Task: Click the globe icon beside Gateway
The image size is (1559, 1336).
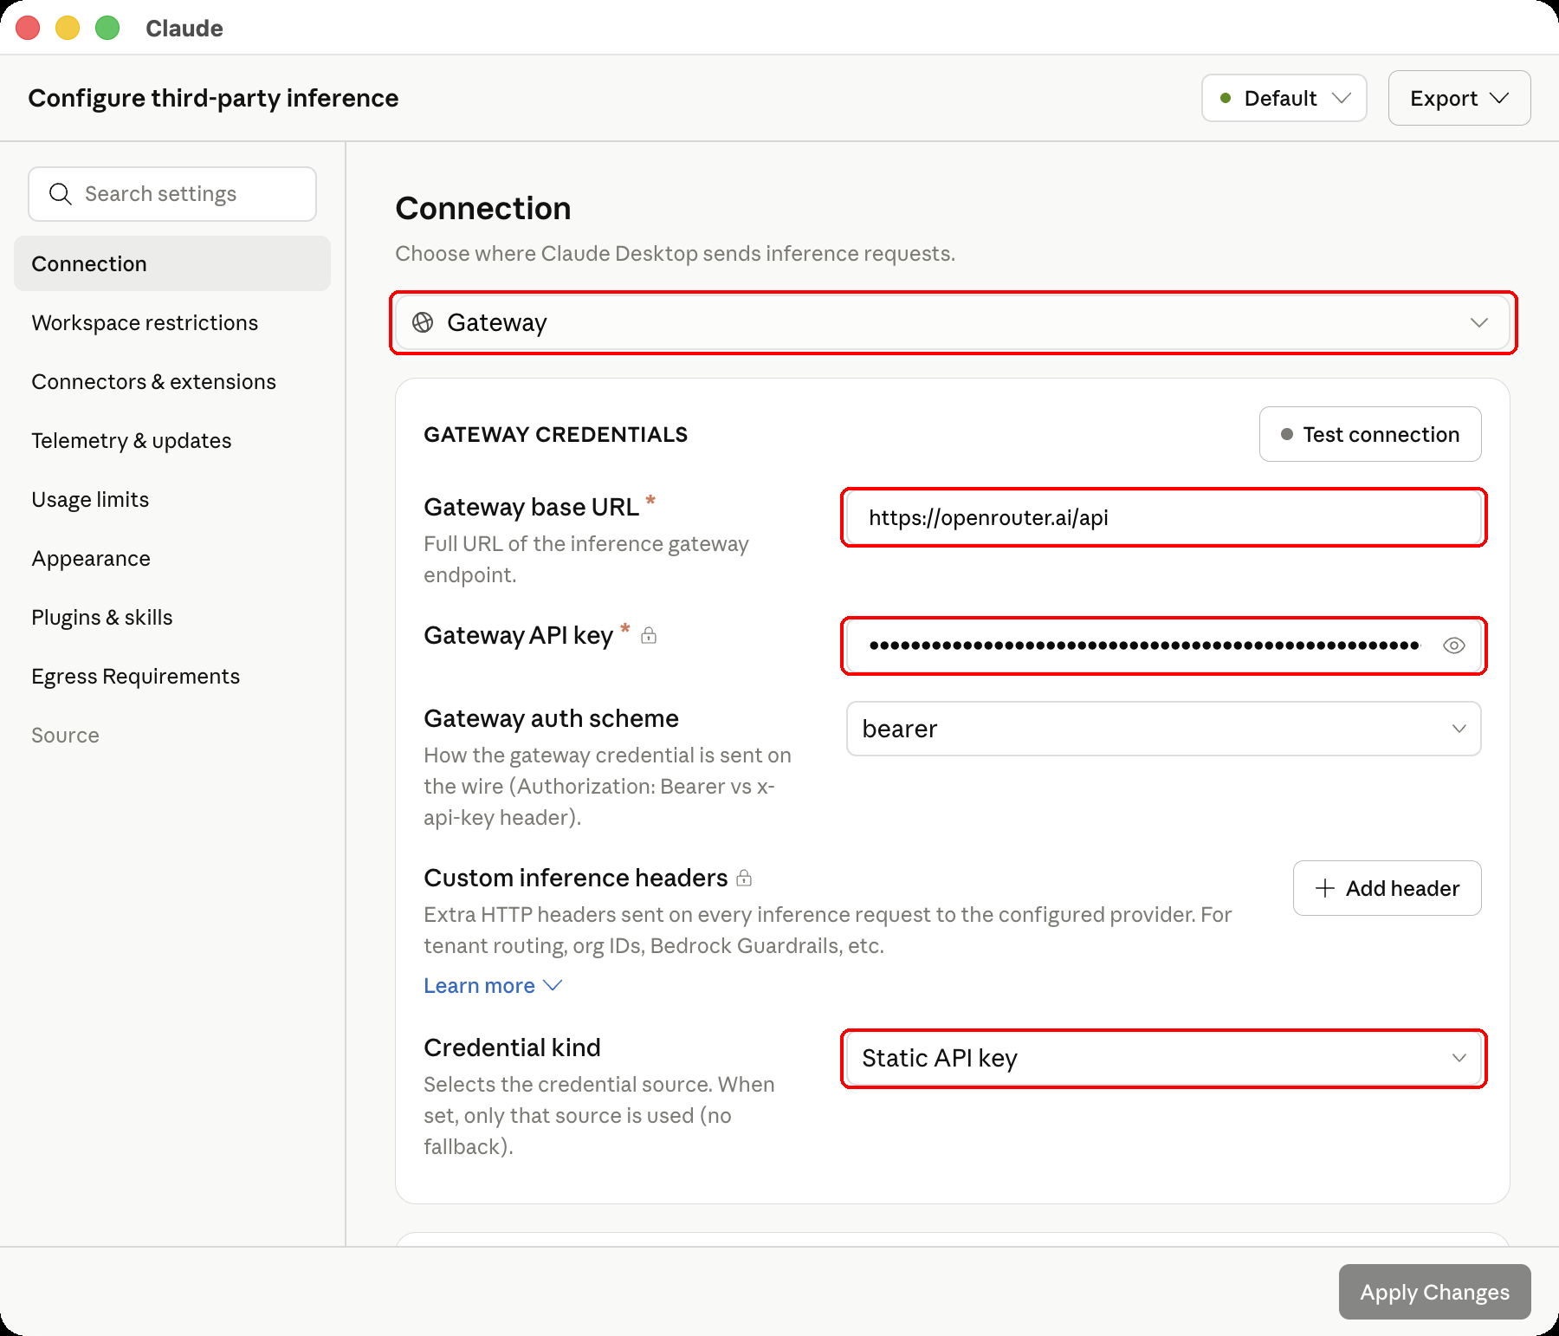Action: [x=423, y=322]
